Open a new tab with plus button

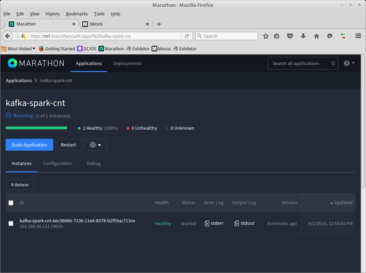click(159, 24)
